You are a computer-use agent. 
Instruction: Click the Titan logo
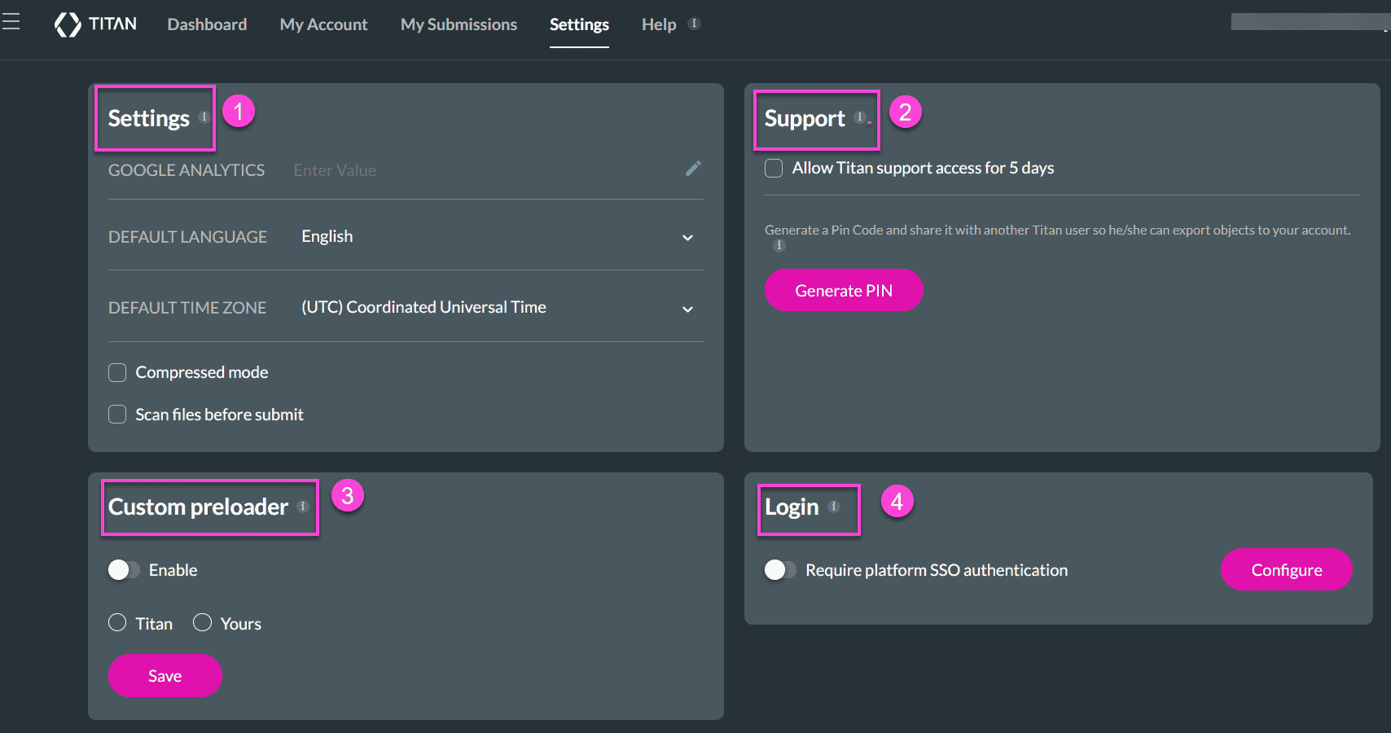(95, 24)
